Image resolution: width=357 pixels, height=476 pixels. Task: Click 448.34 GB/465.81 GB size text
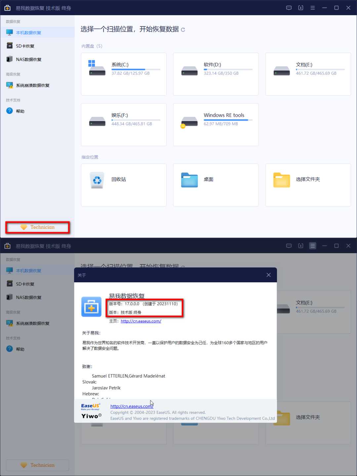click(x=132, y=124)
